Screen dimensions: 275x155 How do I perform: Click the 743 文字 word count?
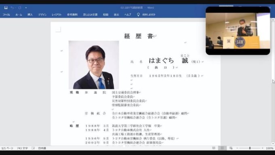pyautogui.click(x=22, y=148)
